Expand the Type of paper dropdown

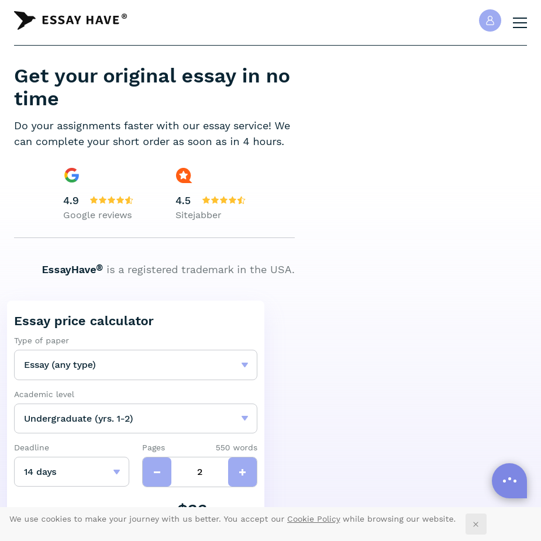(136, 365)
